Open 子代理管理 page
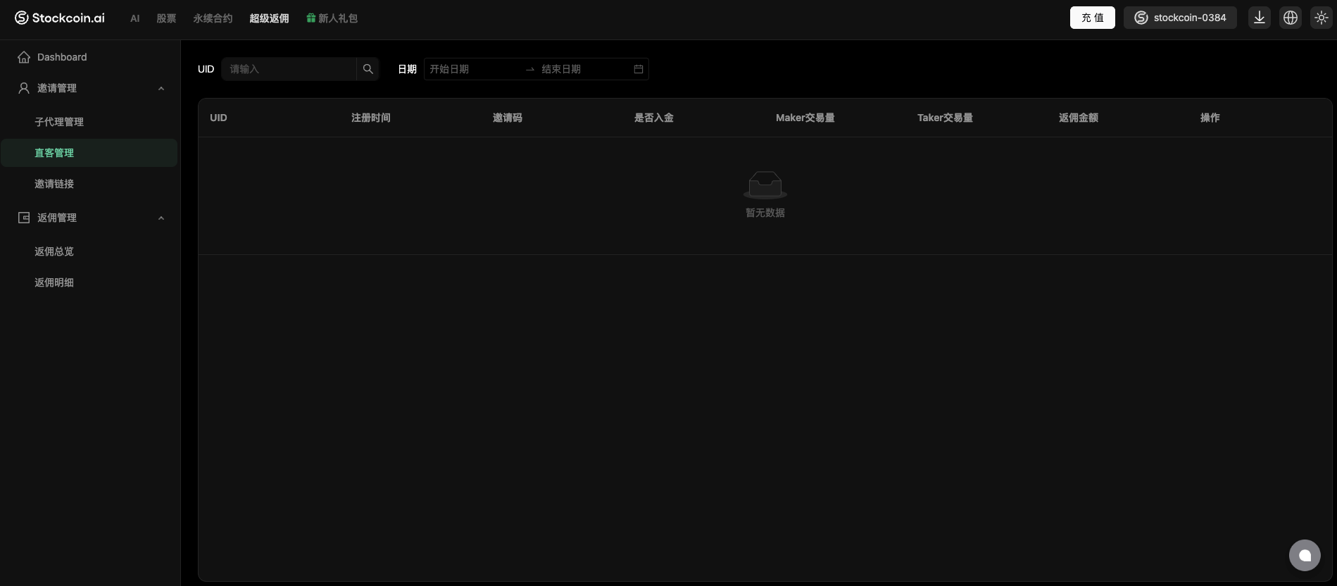The image size is (1337, 586). click(x=89, y=122)
